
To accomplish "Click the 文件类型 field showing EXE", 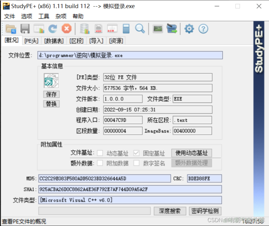I will pyautogui.click(x=192, y=99).
